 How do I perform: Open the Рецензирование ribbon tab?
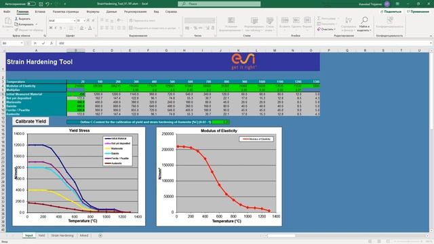pos(136,12)
